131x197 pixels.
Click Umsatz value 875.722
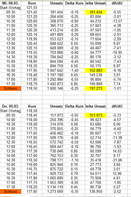coord(57,169)
